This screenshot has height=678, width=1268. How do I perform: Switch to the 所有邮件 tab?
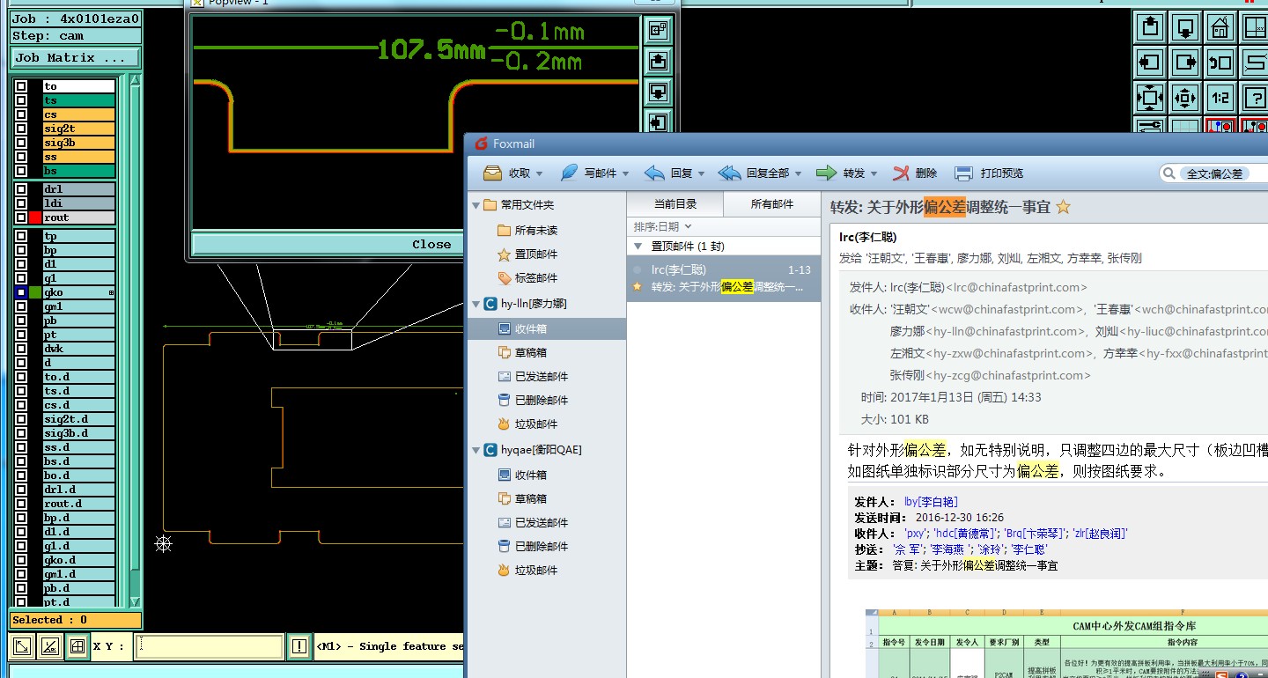coord(772,204)
